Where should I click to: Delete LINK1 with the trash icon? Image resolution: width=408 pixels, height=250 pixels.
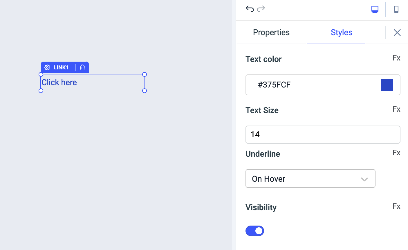(x=82, y=67)
